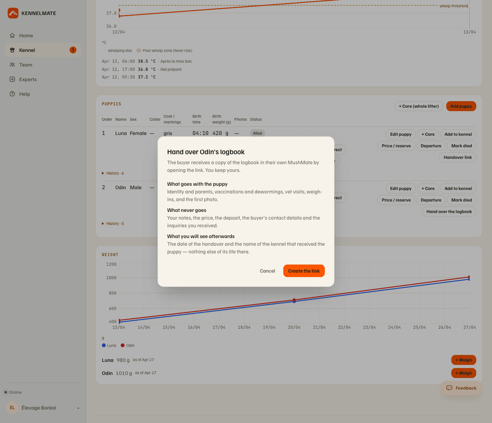Screen dimensions: 492x423
Task: Expand Luna's History · 6 section
Action: coord(113,173)
